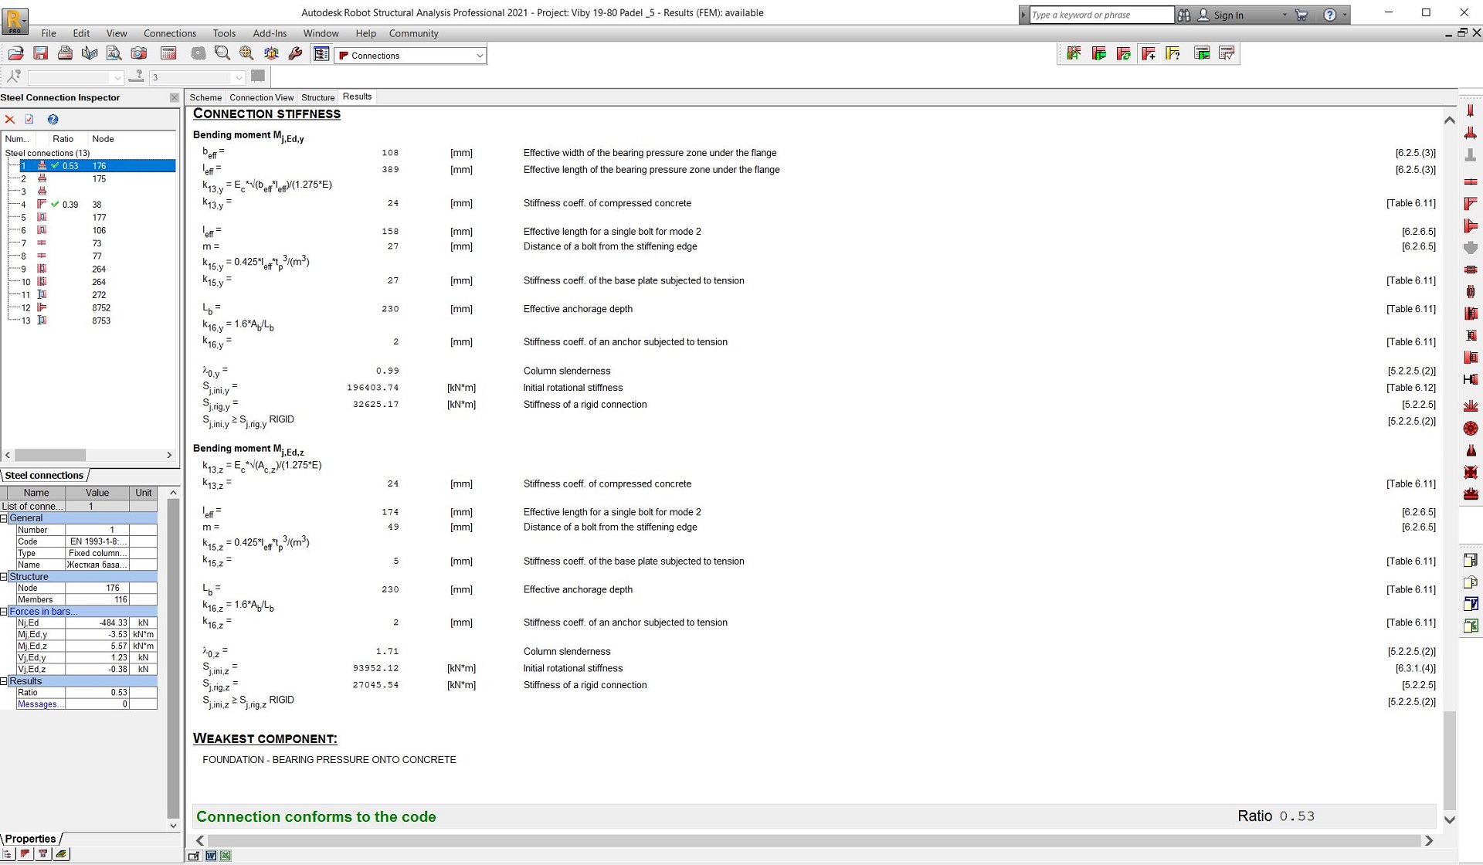This screenshot has width=1483, height=865.
Task: Open the Sign In dropdown arrow
Action: 1284,15
